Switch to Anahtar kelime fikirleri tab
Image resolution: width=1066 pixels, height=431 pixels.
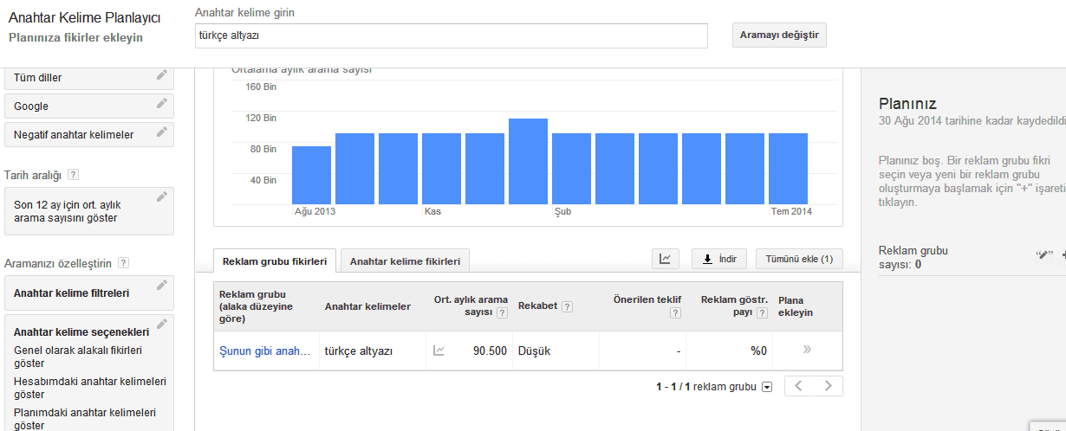coord(406,261)
